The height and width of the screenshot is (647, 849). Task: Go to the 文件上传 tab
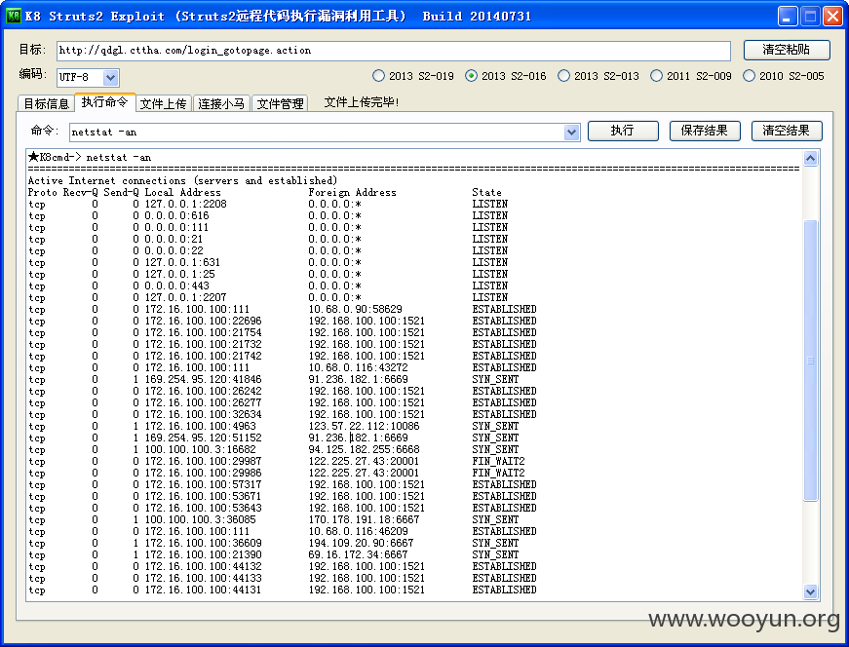point(164,103)
